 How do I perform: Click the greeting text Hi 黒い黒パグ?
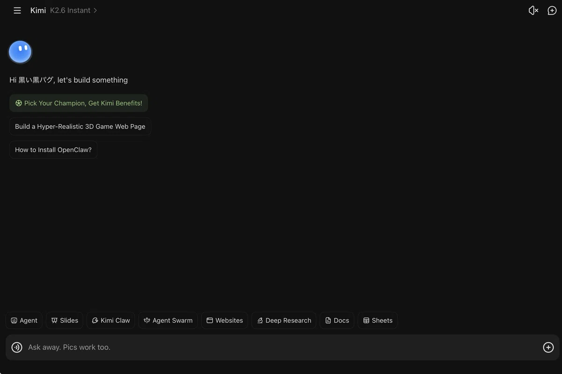pos(31,80)
